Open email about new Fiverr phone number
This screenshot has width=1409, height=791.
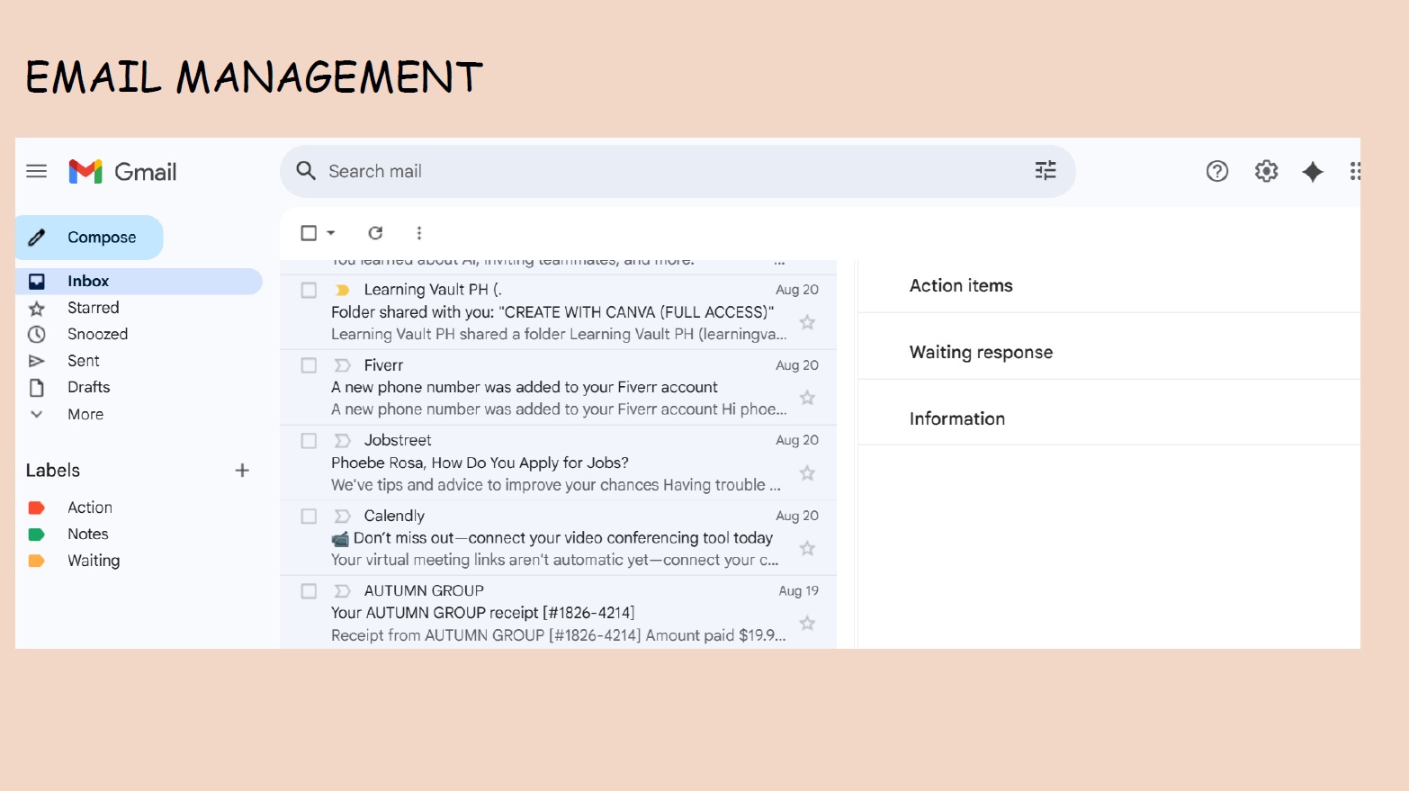558,388
